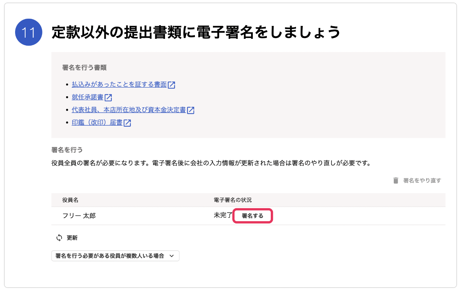Click the 更新 refresh button label
Image resolution: width=461 pixels, height=293 pixels.
point(72,238)
